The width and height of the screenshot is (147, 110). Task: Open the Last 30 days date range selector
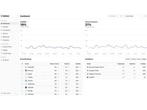click(x=133, y=16)
